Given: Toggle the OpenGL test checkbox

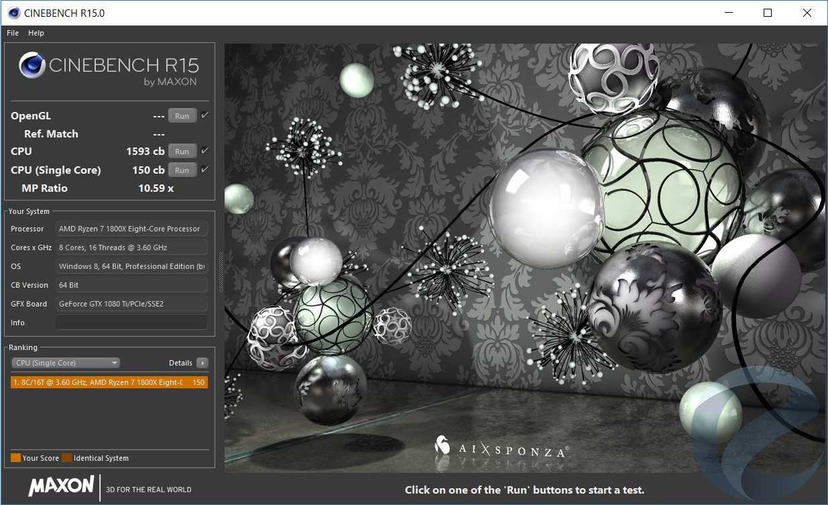Looking at the screenshot, I should click(205, 115).
